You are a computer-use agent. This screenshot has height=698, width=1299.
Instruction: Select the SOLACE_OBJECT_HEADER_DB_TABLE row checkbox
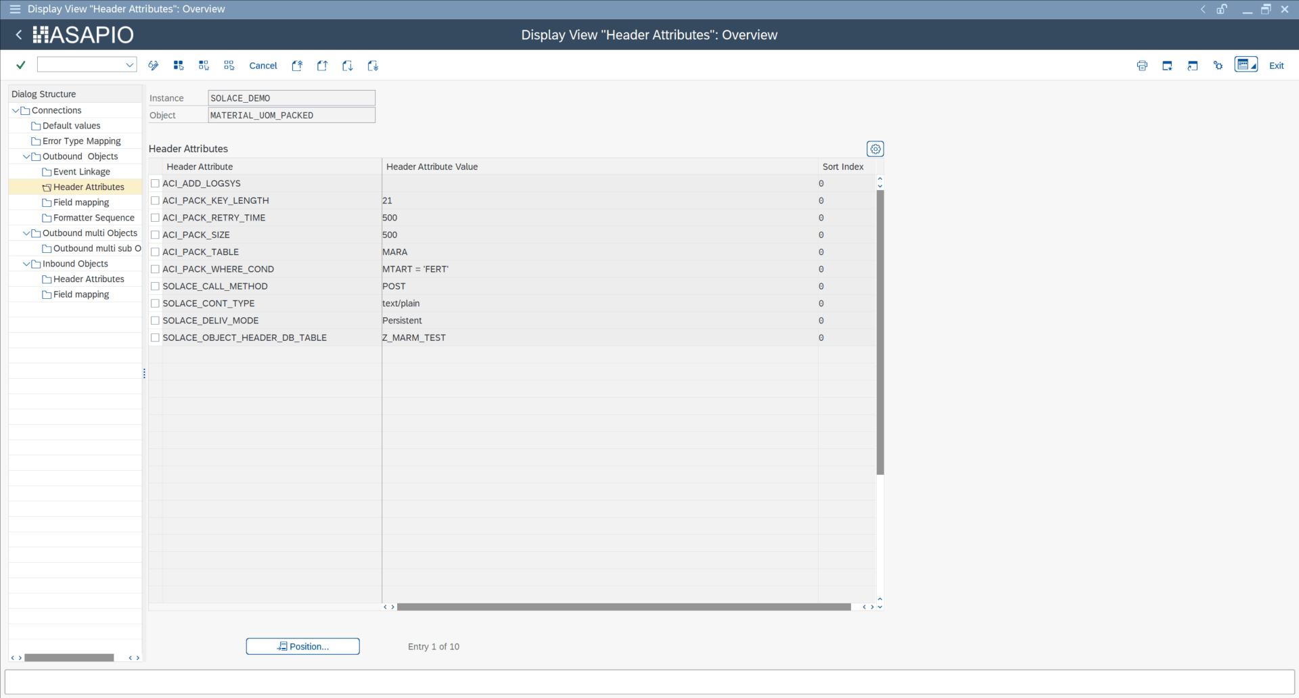[x=155, y=338]
